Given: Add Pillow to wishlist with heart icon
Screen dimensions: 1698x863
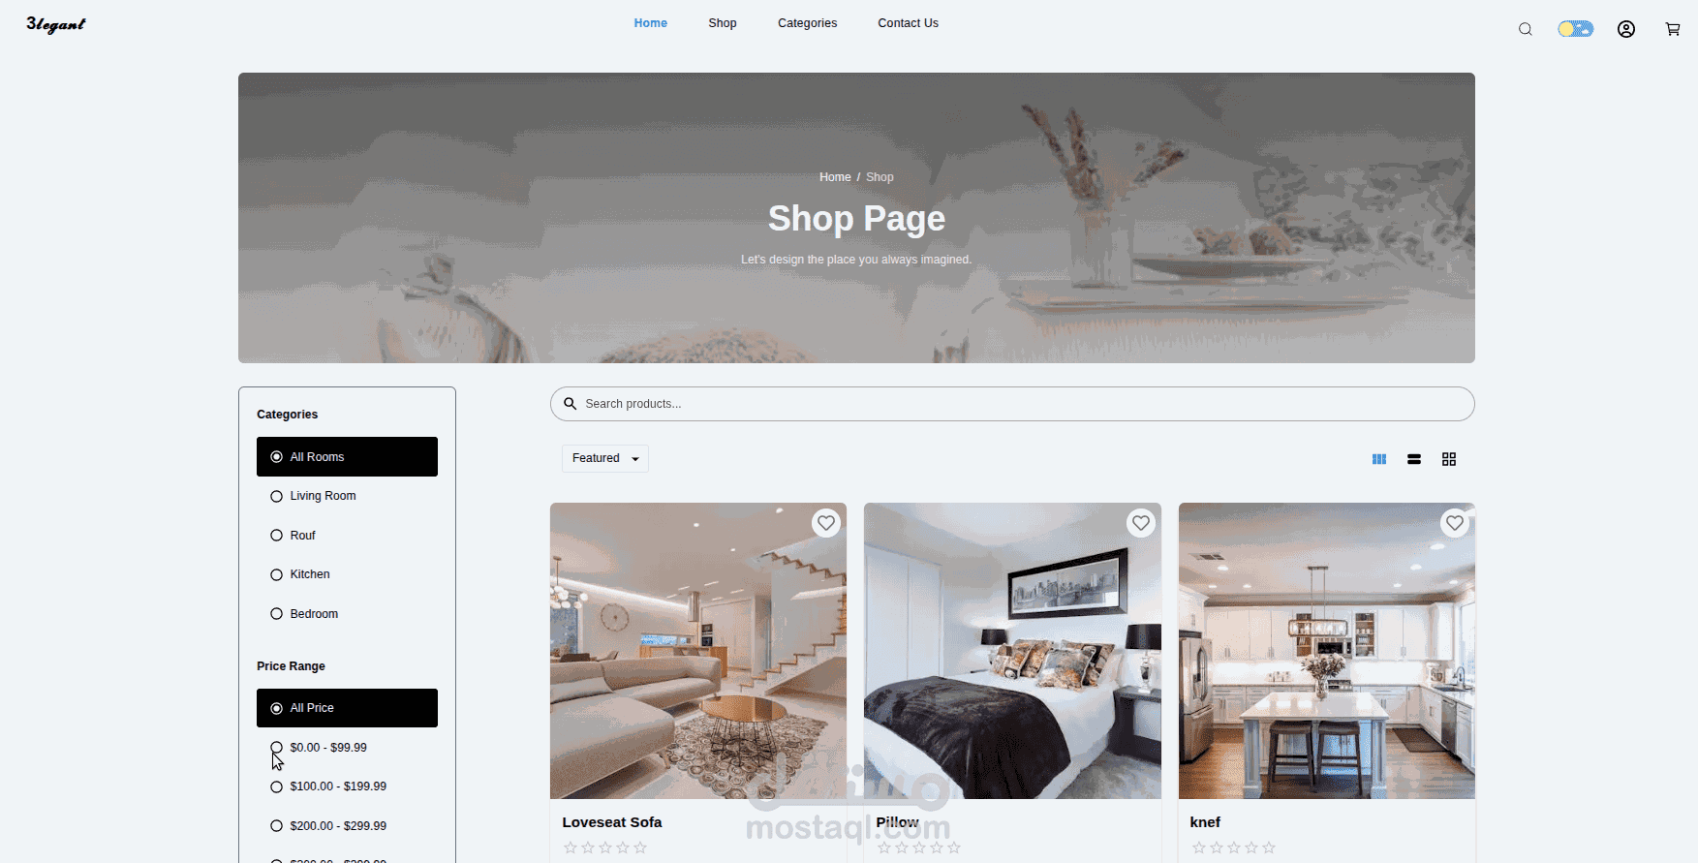Looking at the screenshot, I should coord(1141,523).
